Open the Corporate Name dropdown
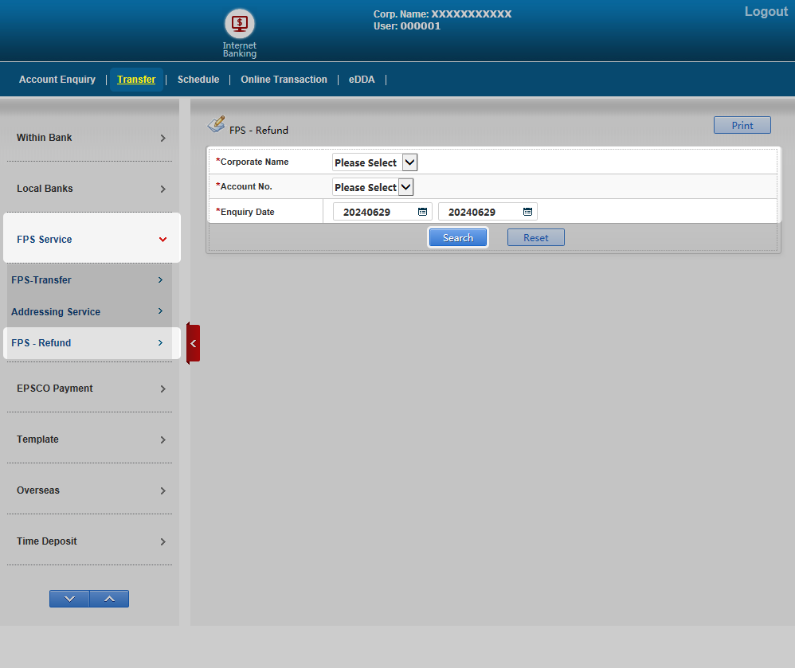 pos(374,162)
